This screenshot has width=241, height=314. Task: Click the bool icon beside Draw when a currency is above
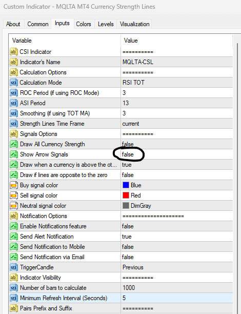point(14,165)
